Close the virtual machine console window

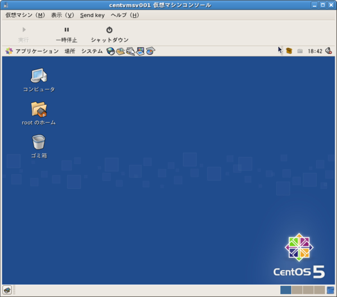(331, 5)
